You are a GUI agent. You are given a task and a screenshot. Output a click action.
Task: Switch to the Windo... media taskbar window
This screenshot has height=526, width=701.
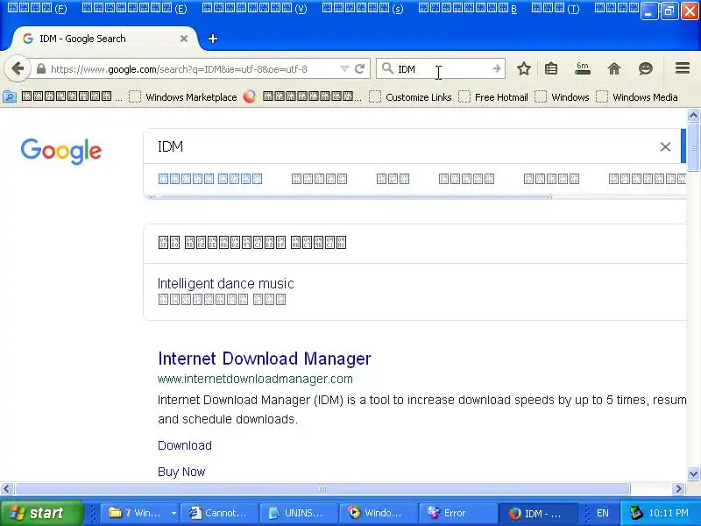[378, 513]
